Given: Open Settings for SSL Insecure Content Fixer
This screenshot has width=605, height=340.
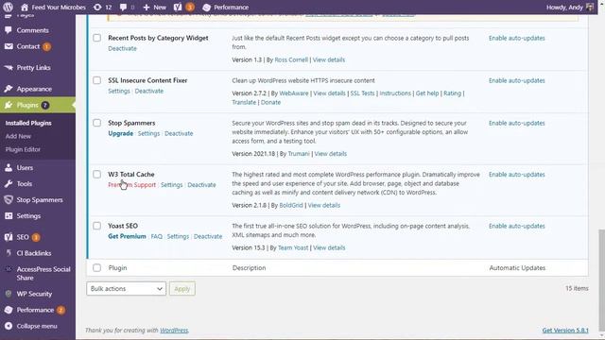Looking at the screenshot, I should [119, 91].
